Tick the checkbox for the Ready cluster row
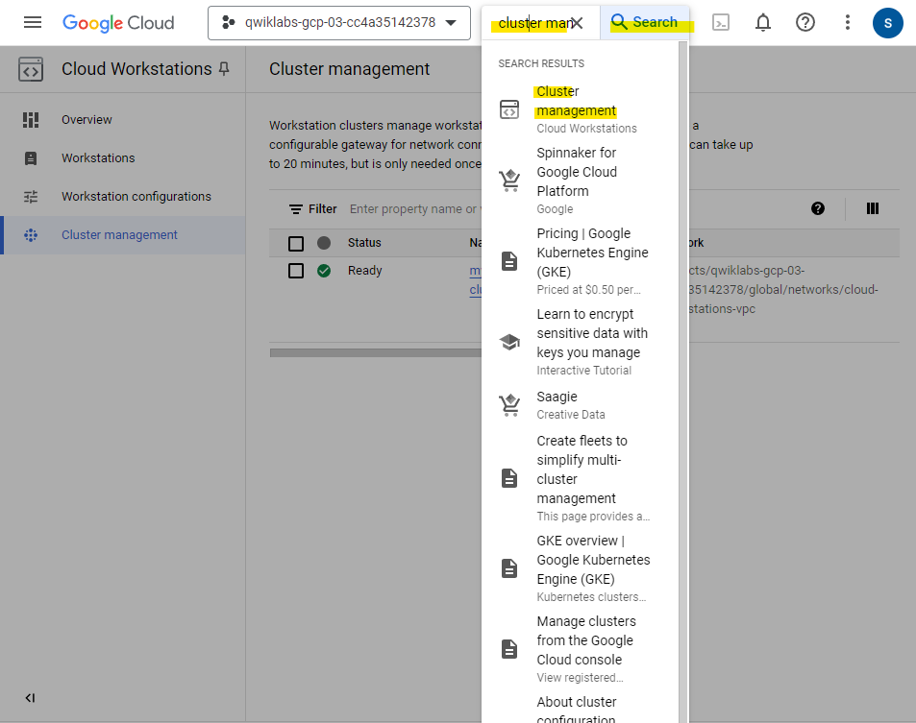 pos(296,271)
